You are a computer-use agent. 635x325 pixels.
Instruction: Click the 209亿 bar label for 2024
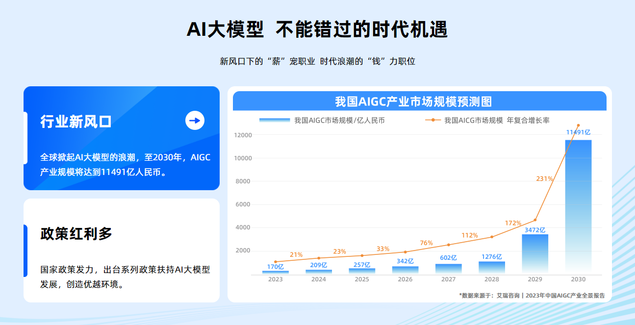(x=319, y=265)
